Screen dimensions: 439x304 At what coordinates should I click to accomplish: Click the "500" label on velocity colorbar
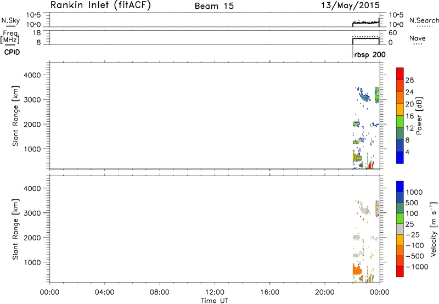coord(412,202)
